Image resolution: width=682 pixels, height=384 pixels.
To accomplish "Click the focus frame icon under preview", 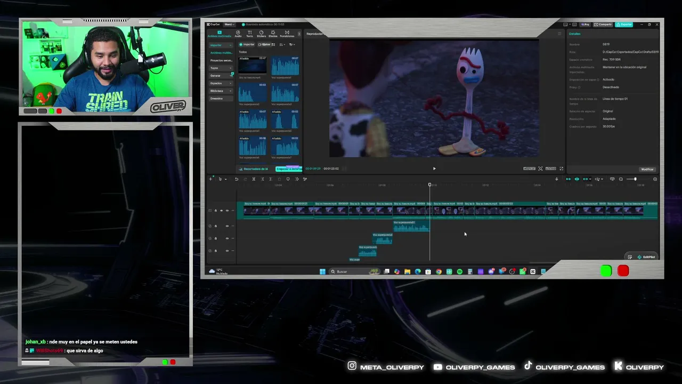I will click(540, 169).
